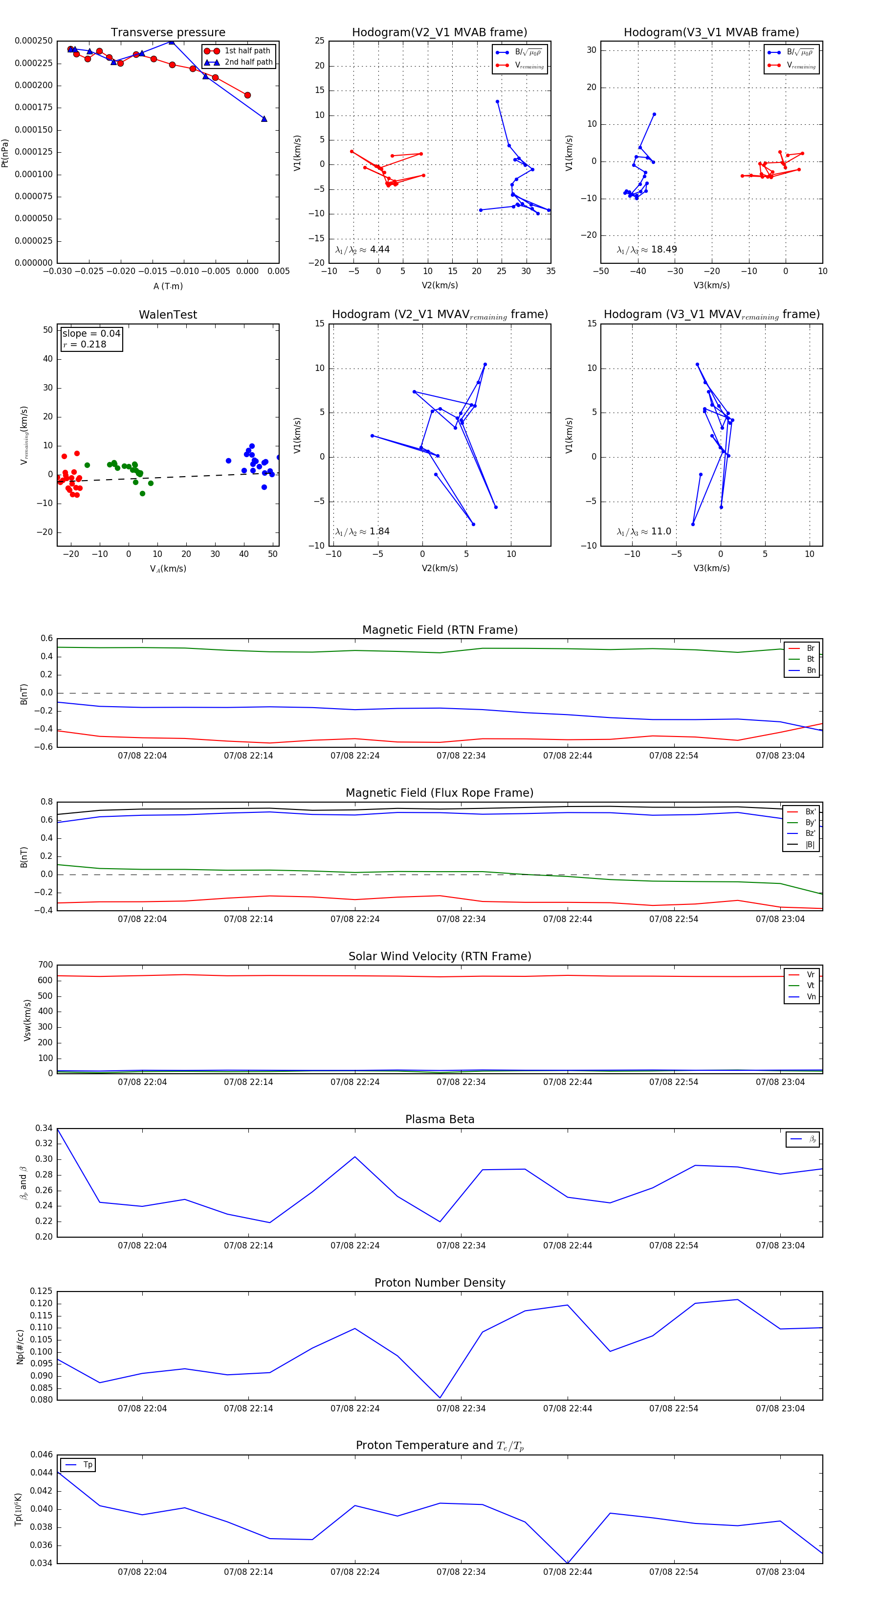
Task: Select the 'Tp' legend entry
Action: pos(78,1465)
